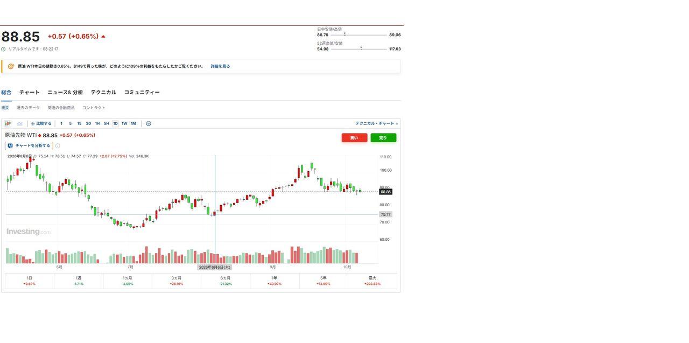Open the チャート tab
This screenshot has width=689, height=343.
coord(30,93)
